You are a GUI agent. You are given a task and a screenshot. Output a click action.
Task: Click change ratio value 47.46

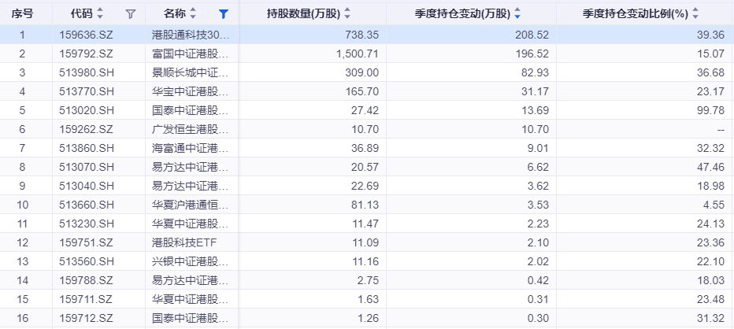point(710,167)
